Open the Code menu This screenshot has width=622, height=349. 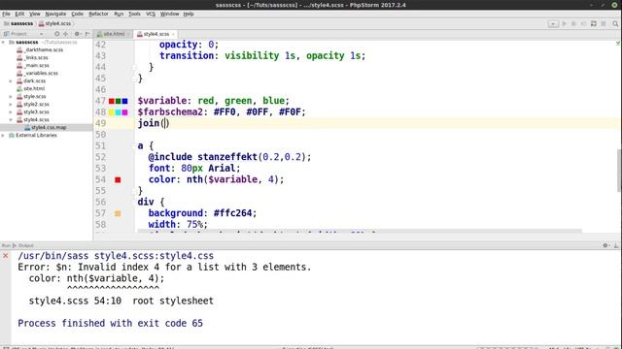click(77, 14)
